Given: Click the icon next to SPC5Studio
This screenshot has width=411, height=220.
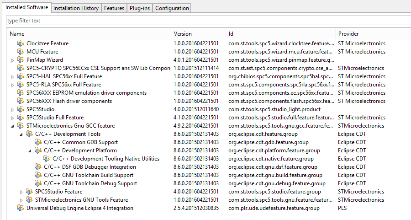Looking at the screenshot, I should (x=21, y=109).
